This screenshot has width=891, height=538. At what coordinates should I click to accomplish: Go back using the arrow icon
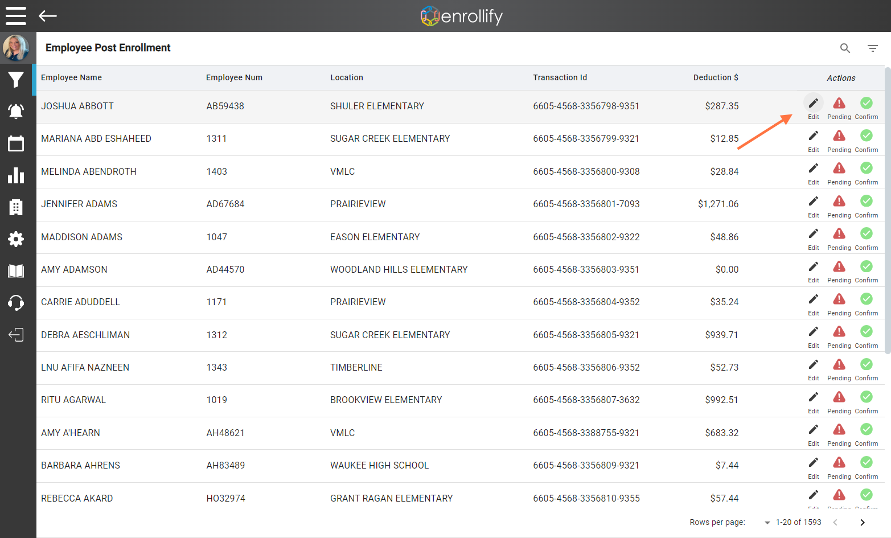point(48,16)
